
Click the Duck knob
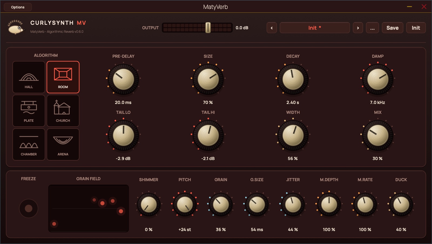coord(401,204)
